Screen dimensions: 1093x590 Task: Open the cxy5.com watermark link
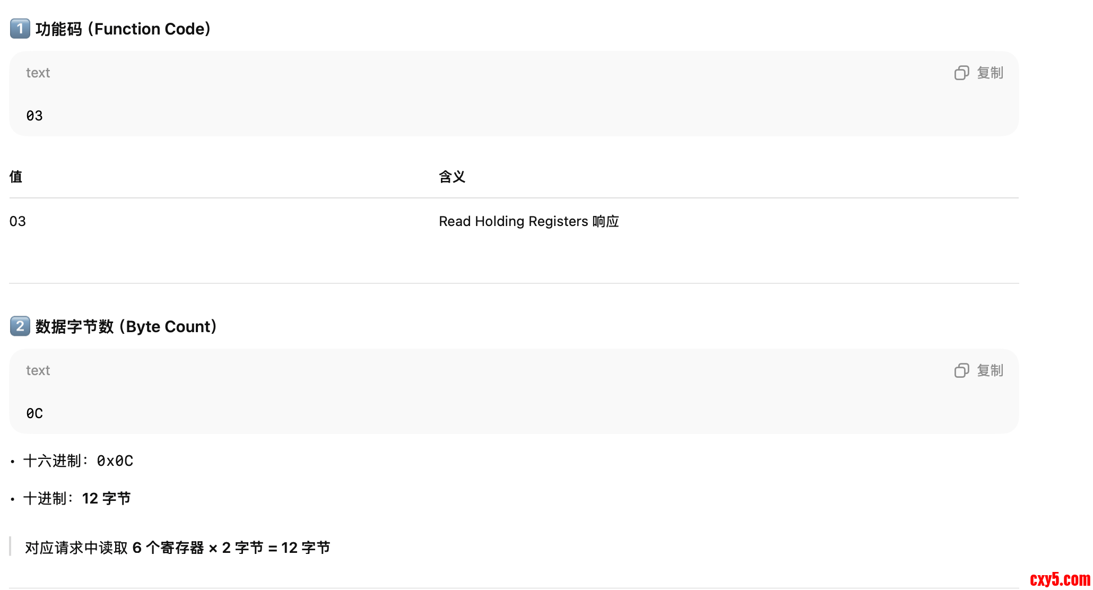coord(1060,579)
